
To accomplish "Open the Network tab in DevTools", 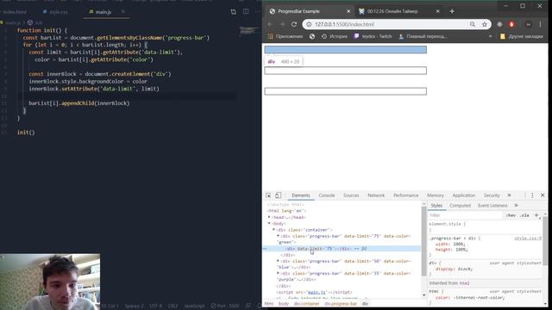I will pos(376,195).
